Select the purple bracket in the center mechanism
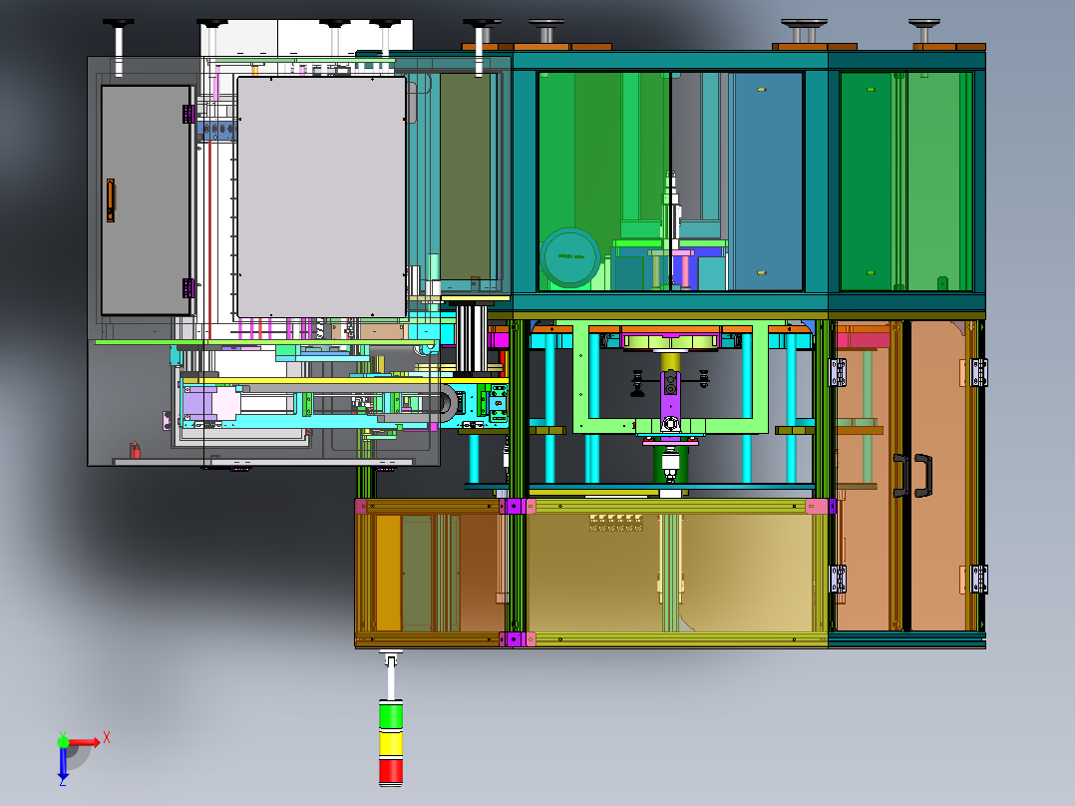The width and height of the screenshot is (1075, 806). 670,401
